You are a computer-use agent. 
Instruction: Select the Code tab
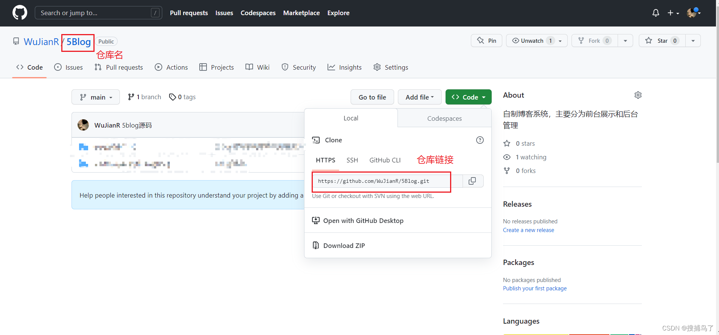coord(30,67)
